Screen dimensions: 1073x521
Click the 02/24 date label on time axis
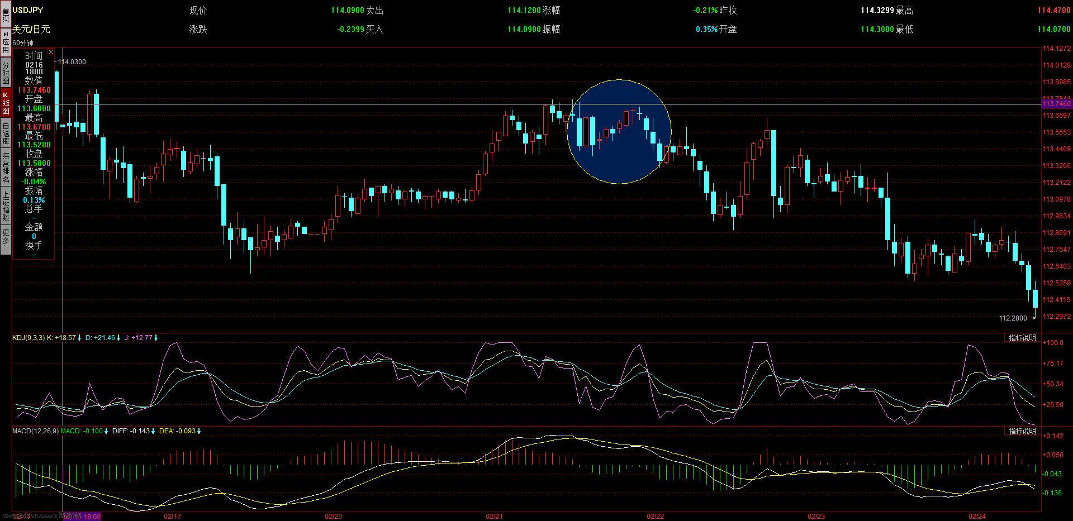pos(977,516)
